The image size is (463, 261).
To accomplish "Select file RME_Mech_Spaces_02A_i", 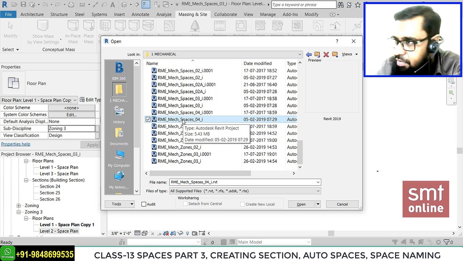I will coord(181,92).
